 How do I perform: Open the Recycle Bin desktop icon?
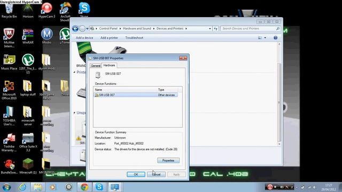(x=9, y=11)
